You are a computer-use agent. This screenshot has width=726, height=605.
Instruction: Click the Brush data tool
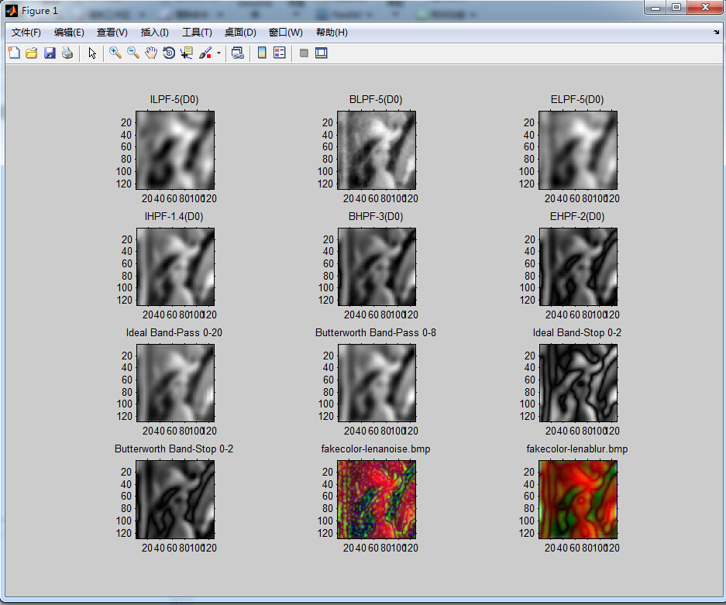[x=205, y=53]
